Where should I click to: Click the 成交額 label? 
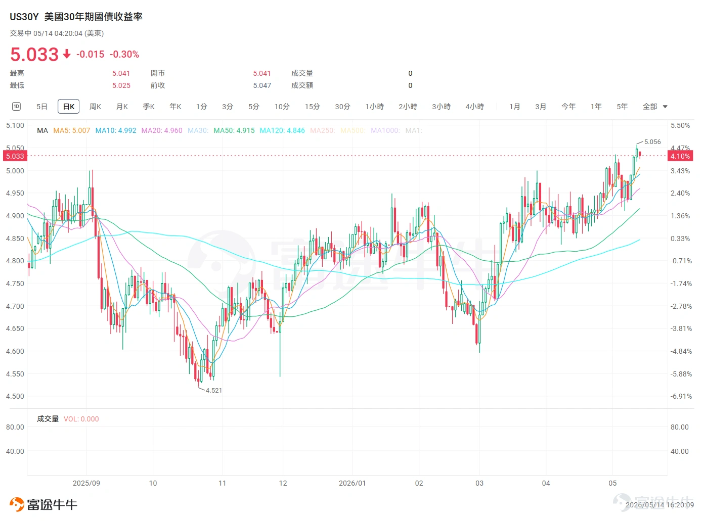click(x=302, y=85)
